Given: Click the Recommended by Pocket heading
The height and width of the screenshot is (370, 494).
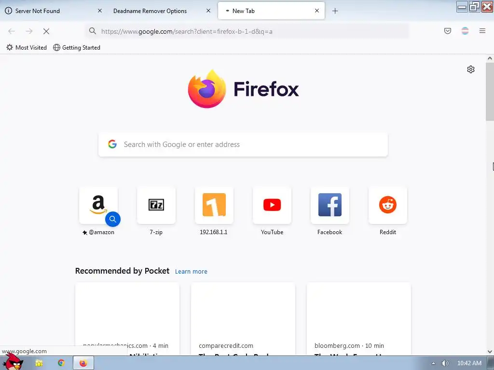Looking at the screenshot, I should (122, 271).
